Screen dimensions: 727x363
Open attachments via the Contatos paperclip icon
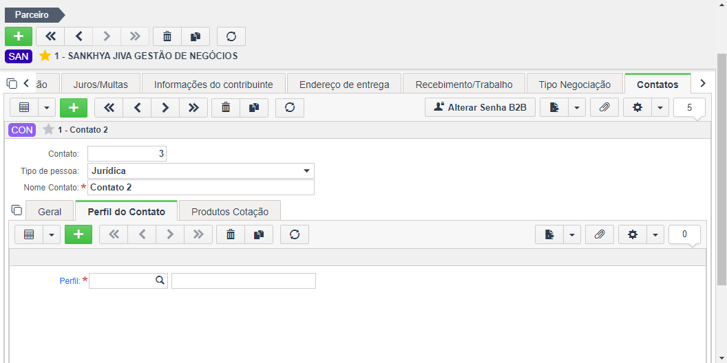tap(604, 107)
